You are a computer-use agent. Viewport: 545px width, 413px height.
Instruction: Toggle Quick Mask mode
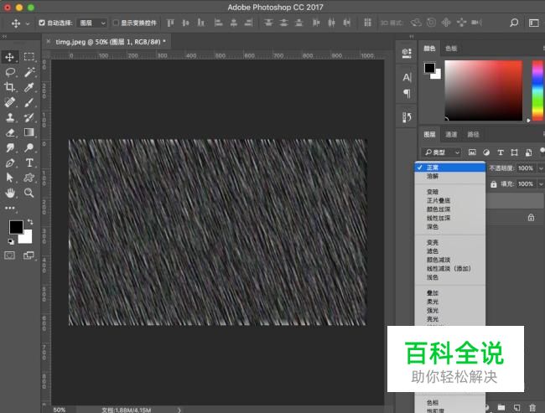(10, 256)
